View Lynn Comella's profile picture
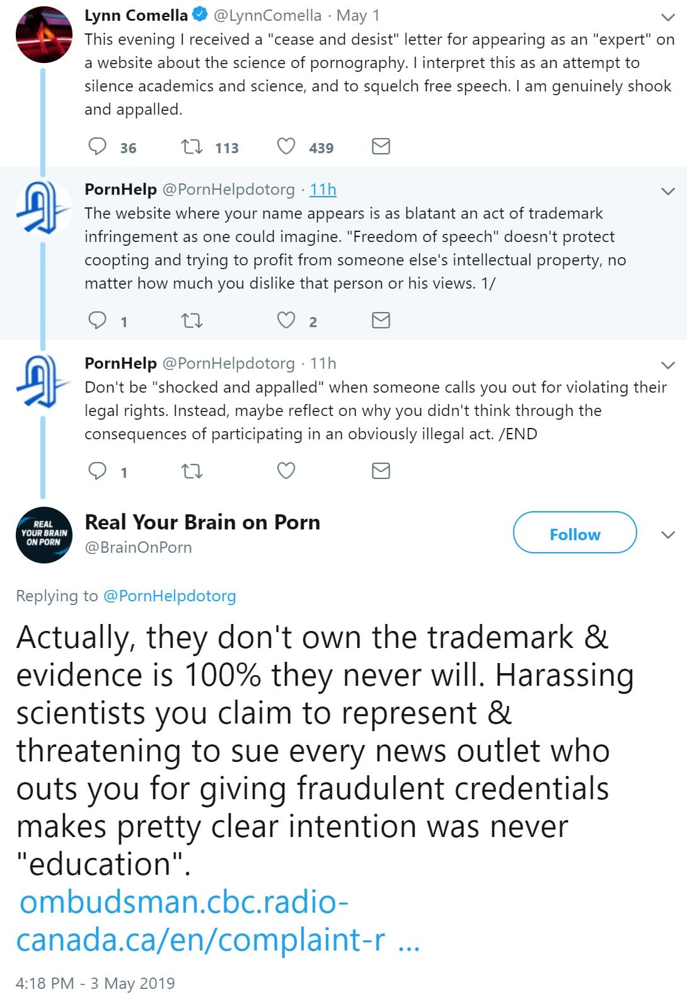Screen dimensions: 687x999 (x=43, y=35)
